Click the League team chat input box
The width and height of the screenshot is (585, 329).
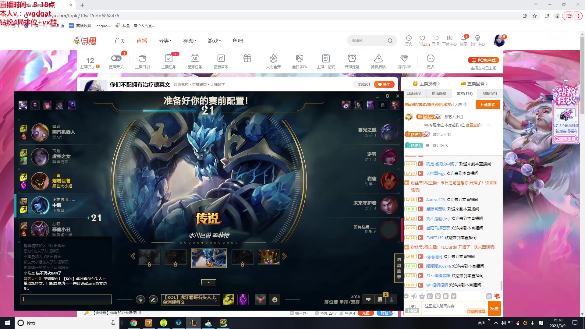66,299
